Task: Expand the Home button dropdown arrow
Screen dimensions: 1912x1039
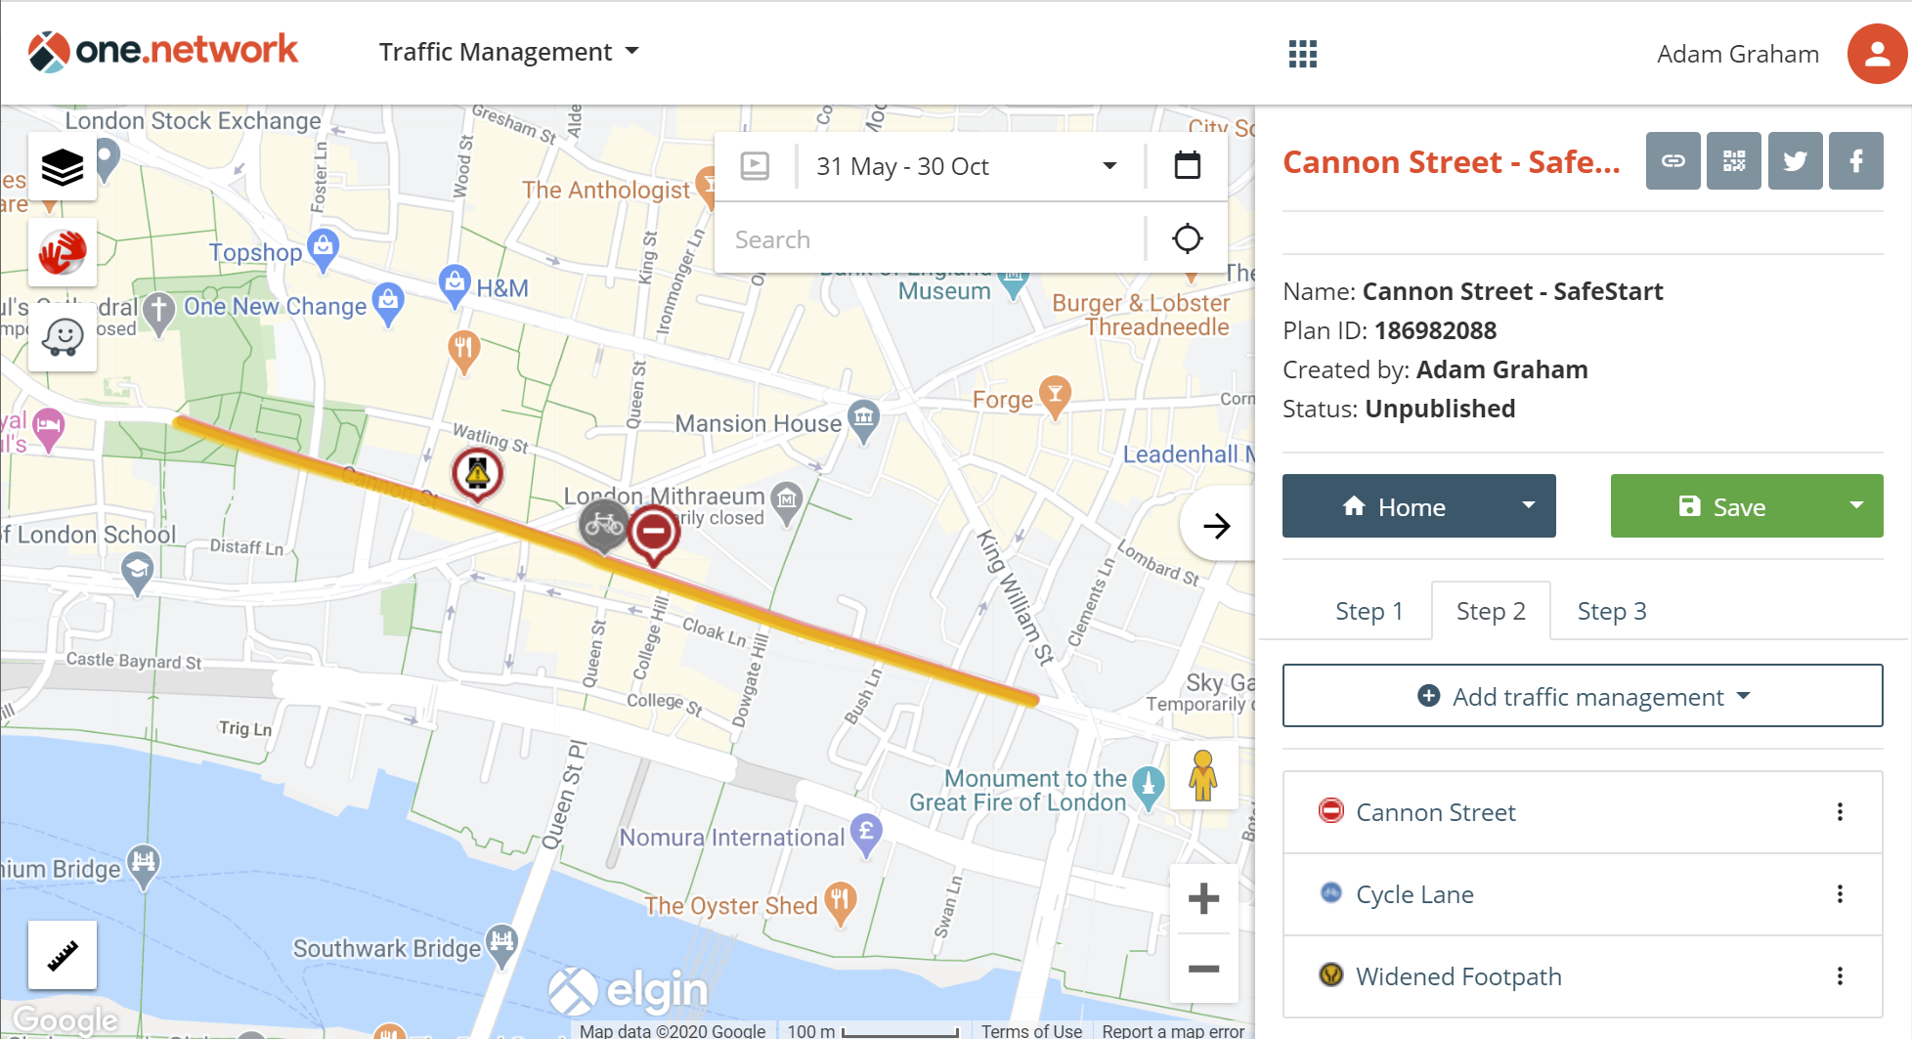Action: (x=1529, y=505)
